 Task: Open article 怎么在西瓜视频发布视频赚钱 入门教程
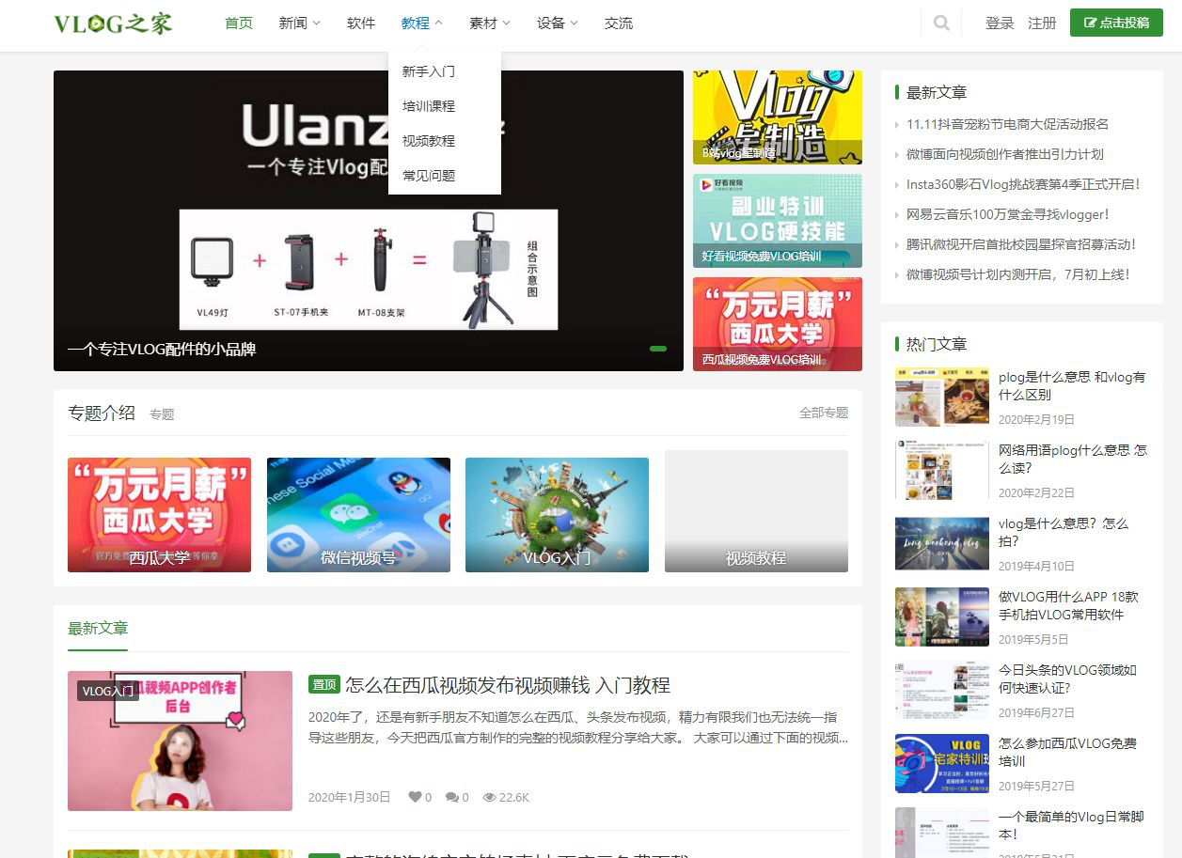(508, 684)
